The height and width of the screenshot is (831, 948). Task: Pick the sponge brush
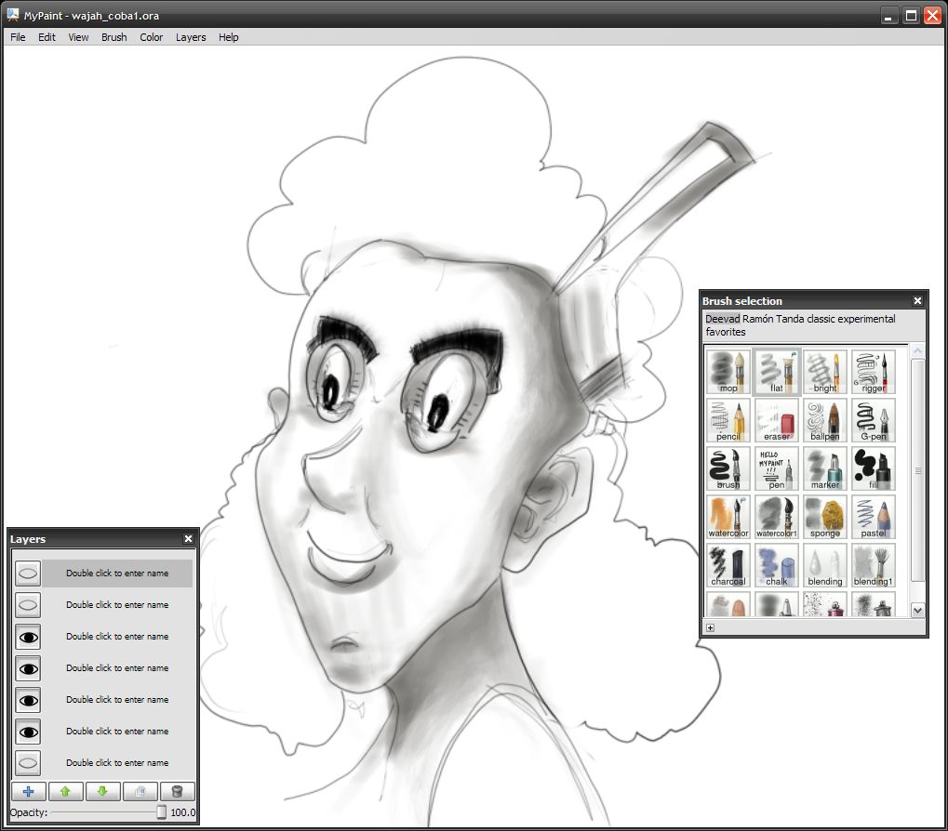823,516
